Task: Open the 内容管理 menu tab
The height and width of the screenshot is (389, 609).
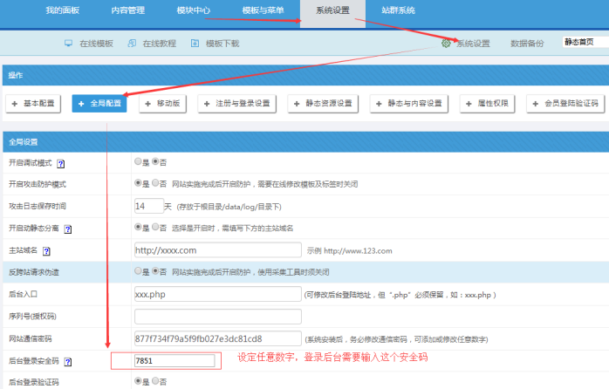Action: tap(129, 10)
